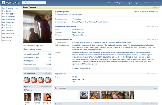Hide the gifts section via скрыть
The image size is (162, 105).
[48, 73]
